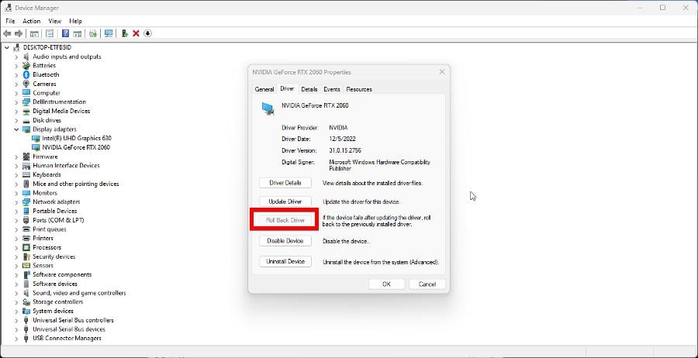Image resolution: width=698 pixels, height=358 pixels.
Task: Click the display adapter icon in Properties dialog
Action: pyautogui.click(x=268, y=108)
